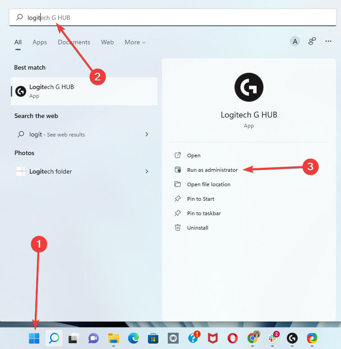Click the magnifier icon in search box
Image resolution: width=341 pixels, height=349 pixels.
pos(19,17)
